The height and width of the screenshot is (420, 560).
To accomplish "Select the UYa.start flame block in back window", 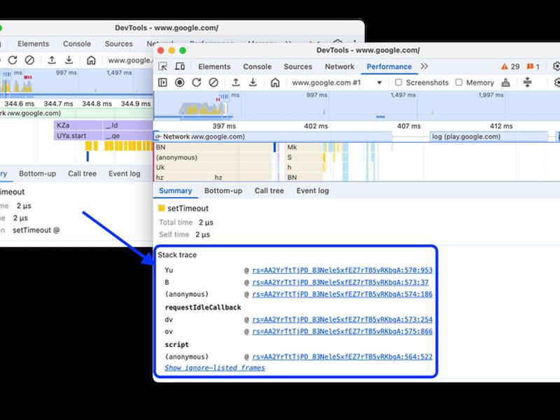I will point(78,136).
